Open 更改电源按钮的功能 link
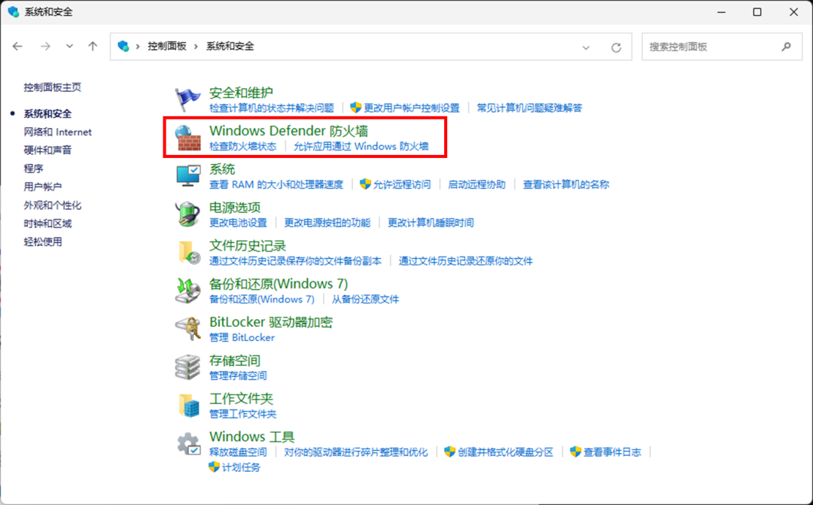 point(327,223)
